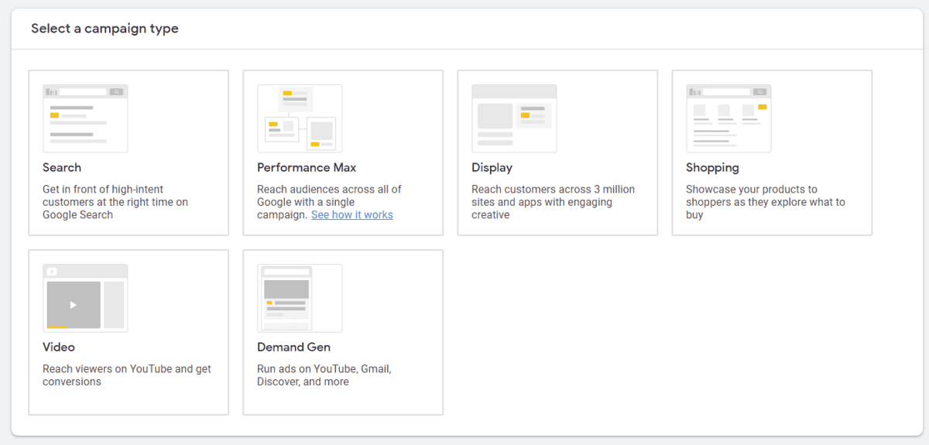Click 'Reach viewers on YouTube' description
This screenshot has height=445, width=929.
tap(127, 375)
